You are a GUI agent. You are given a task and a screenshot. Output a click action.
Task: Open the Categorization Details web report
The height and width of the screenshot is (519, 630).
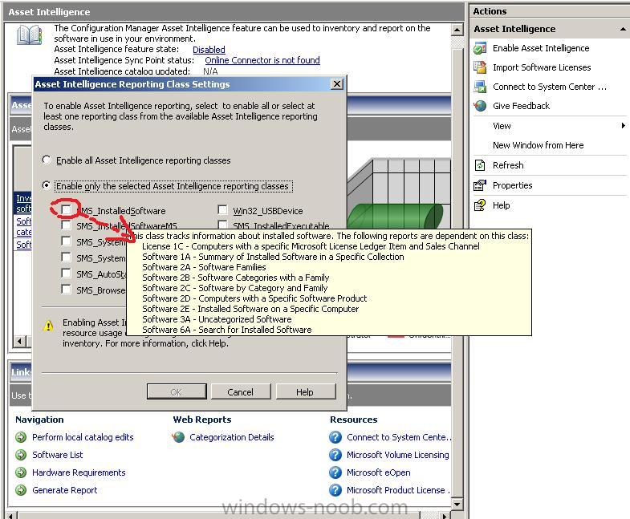tap(232, 437)
